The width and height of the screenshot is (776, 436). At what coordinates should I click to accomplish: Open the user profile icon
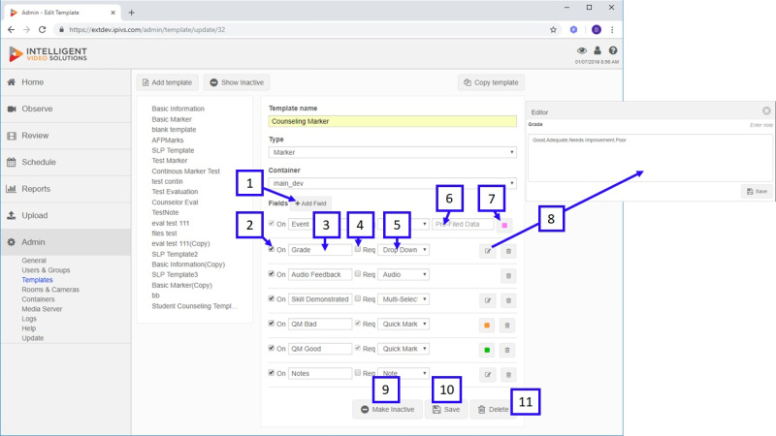point(598,50)
